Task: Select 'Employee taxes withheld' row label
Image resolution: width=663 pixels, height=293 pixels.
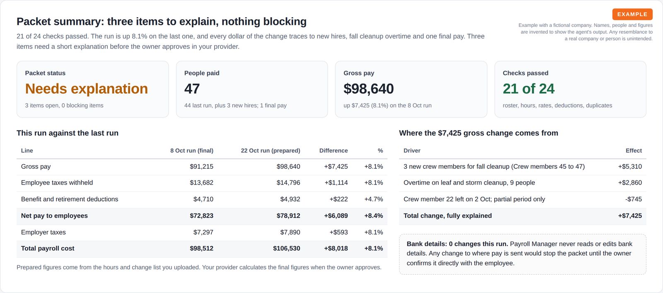Action: [x=57, y=183]
